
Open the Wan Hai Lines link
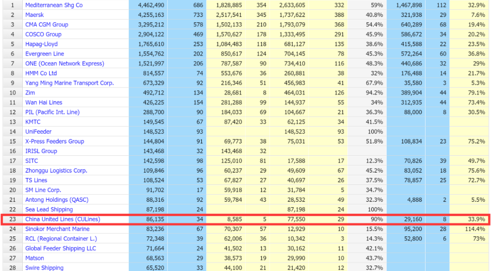point(44,102)
